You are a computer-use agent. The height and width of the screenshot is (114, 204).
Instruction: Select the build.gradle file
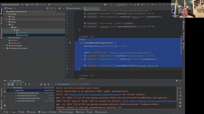(x=16, y=38)
